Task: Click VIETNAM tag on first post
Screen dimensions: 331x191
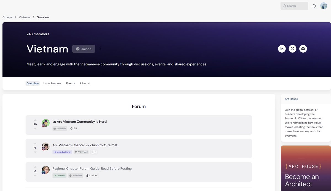Action: 60,128
